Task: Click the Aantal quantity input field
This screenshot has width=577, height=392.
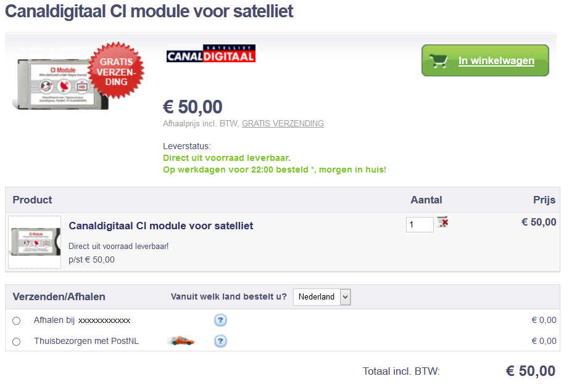Action: (420, 224)
